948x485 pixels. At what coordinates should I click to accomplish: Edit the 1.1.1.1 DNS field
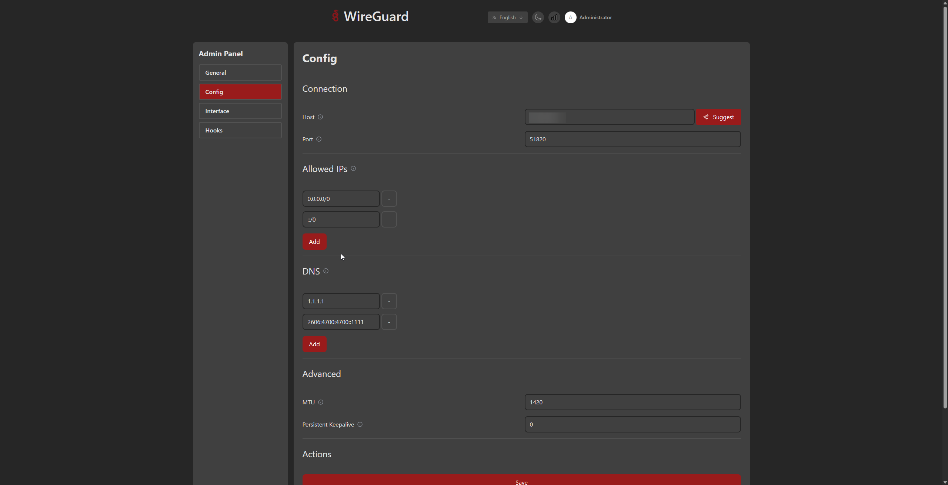click(x=341, y=301)
